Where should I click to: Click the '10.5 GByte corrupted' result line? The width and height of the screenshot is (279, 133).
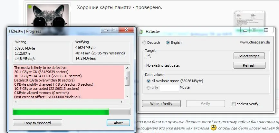(47, 89)
